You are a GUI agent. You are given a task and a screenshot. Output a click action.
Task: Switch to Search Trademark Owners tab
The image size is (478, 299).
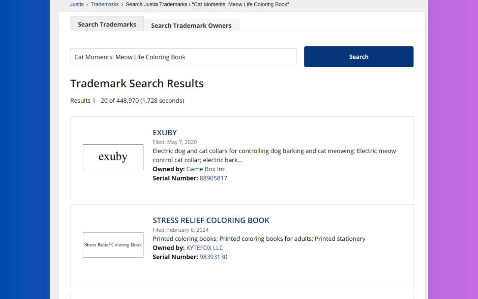[x=191, y=25]
